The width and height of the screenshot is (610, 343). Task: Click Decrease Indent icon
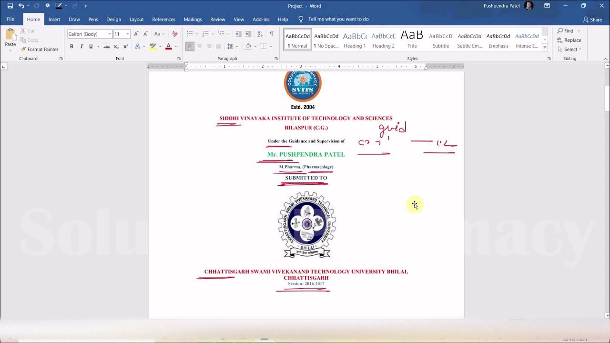tap(238, 34)
